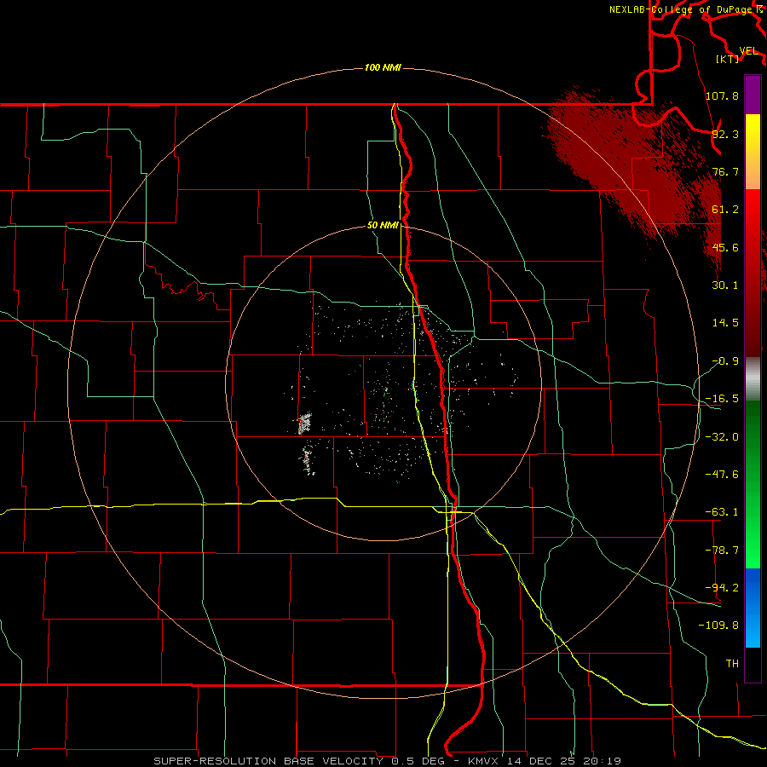Viewport: 767px width, 767px height.
Task: Click the purple top segment of color bar
Action: pyautogui.click(x=753, y=95)
